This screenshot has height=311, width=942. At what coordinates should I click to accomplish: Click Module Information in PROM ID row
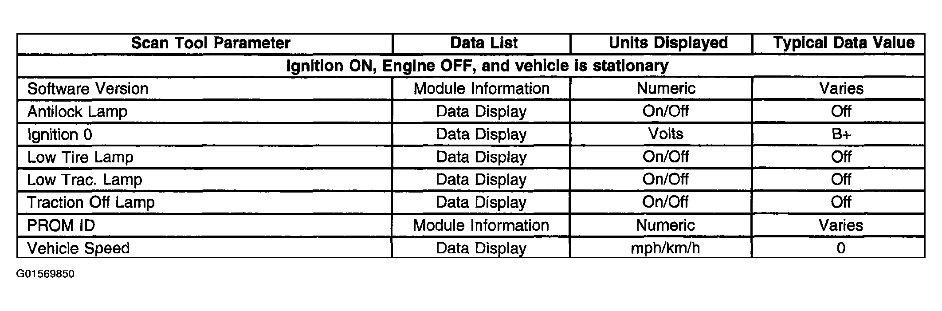click(482, 225)
